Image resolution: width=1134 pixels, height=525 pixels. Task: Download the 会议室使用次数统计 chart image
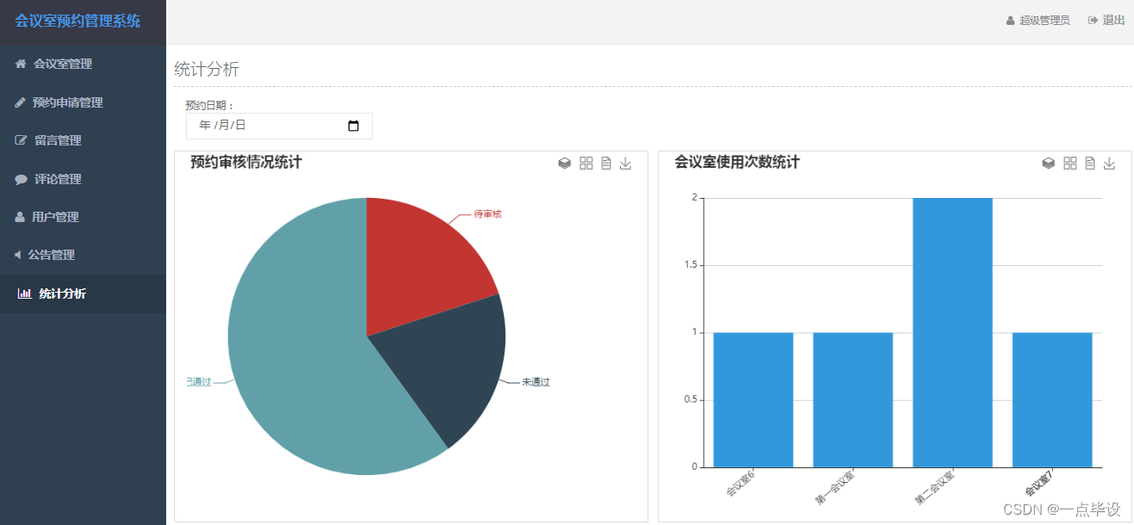(x=1110, y=164)
